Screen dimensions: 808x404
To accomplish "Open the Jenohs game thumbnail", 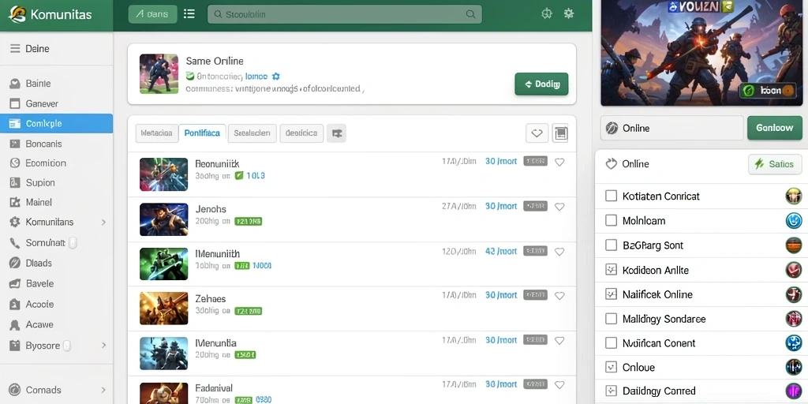I will point(164,219).
